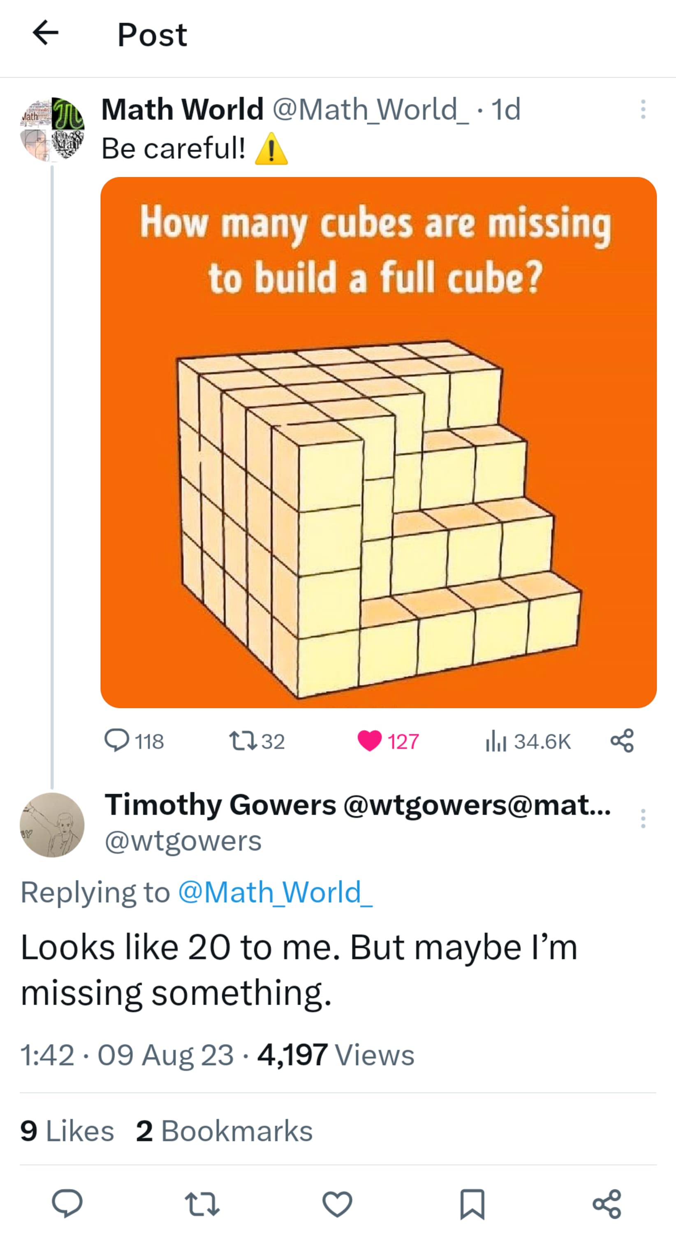Share Gowers' reply with bottom share icon

point(607,1203)
